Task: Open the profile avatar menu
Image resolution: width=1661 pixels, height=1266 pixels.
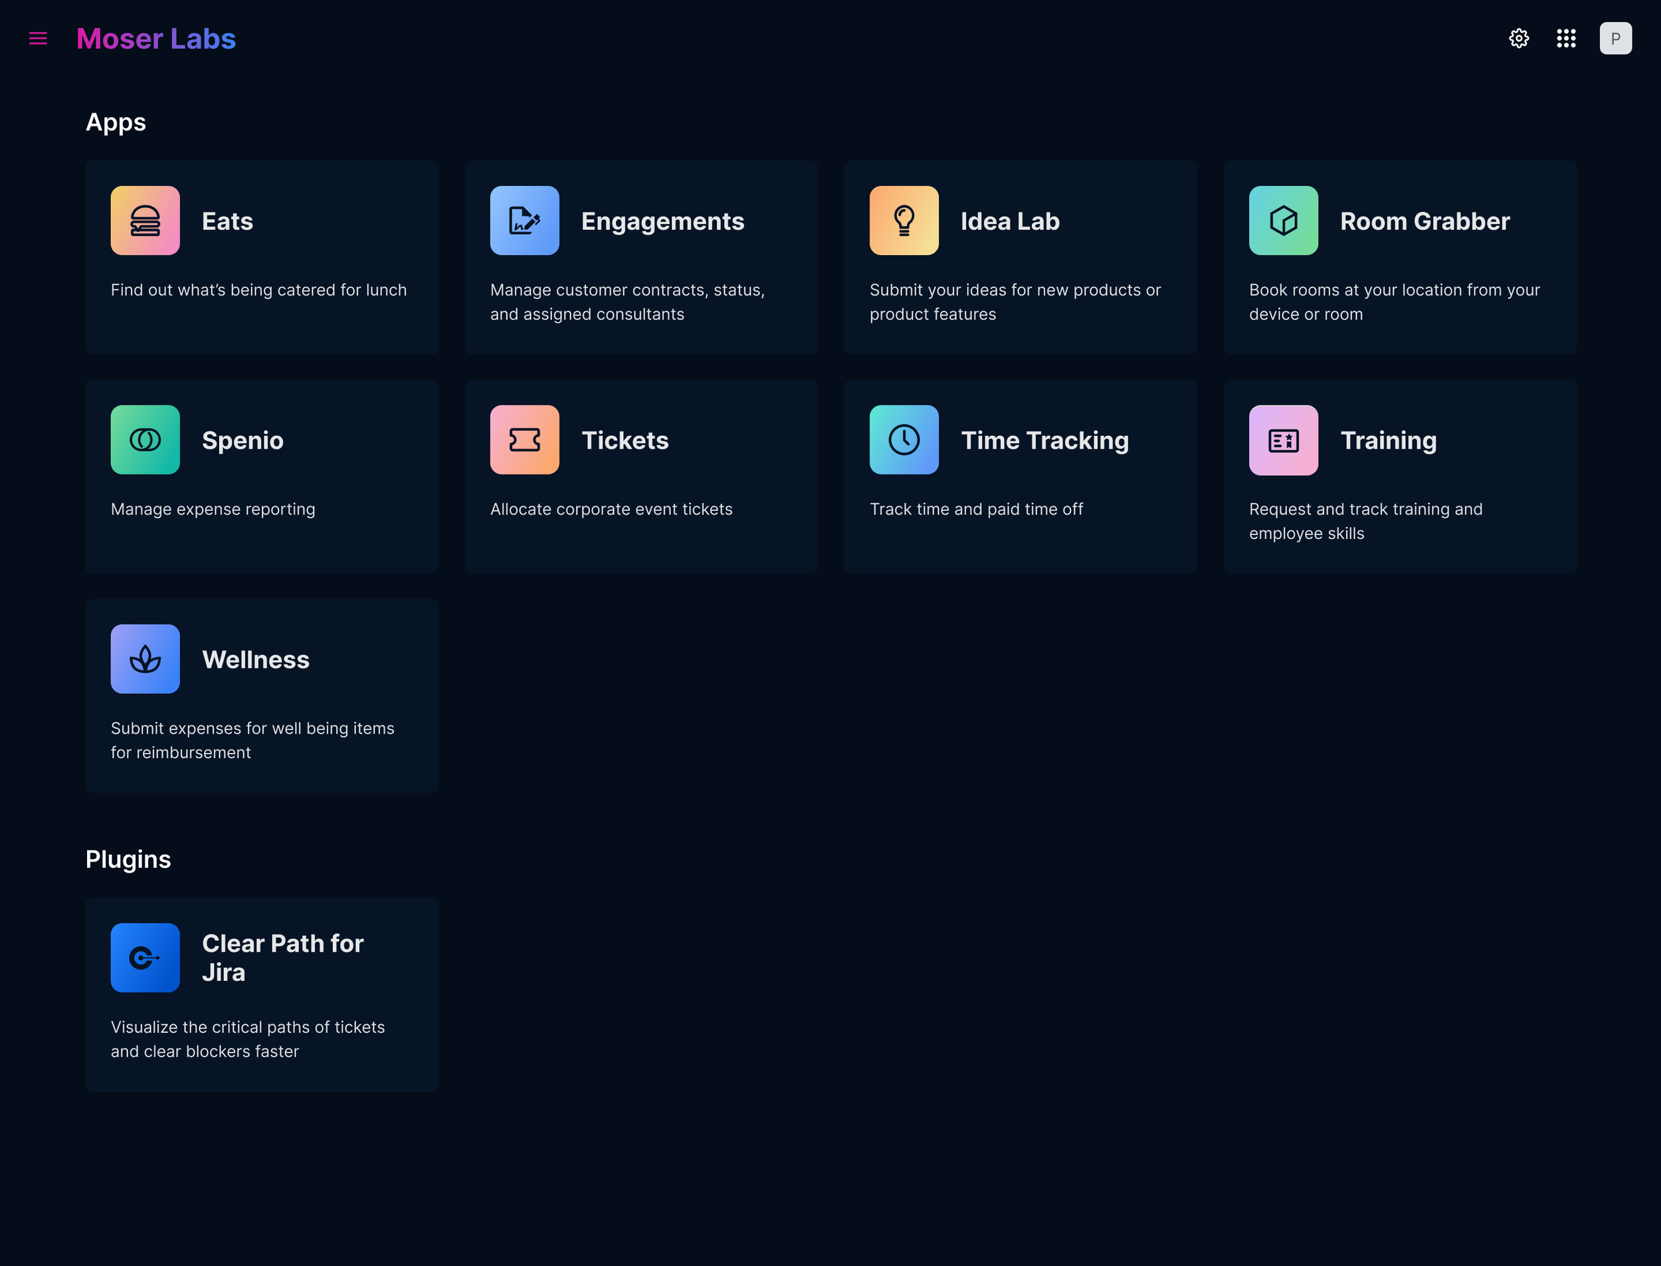Action: [x=1616, y=39]
